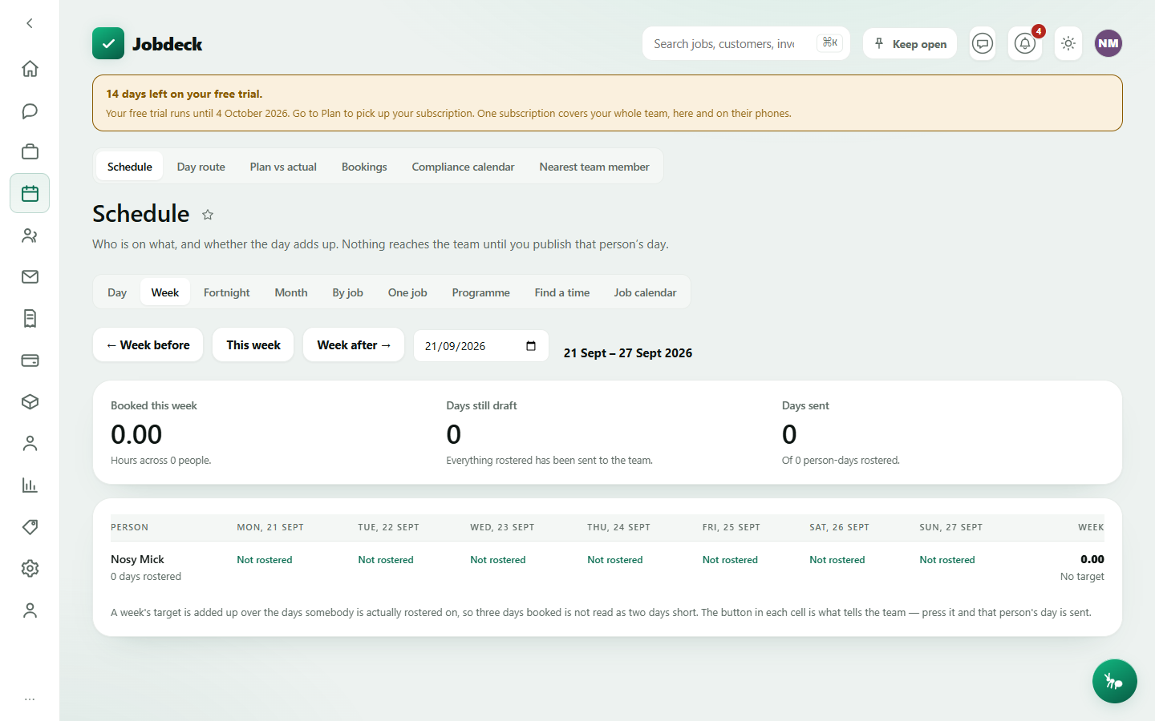Open notifications bell with 4 badge
Viewport: 1155px width, 721px height.
point(1025,43)
